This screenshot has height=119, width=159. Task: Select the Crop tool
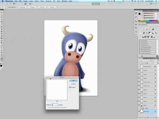point(2,22)
